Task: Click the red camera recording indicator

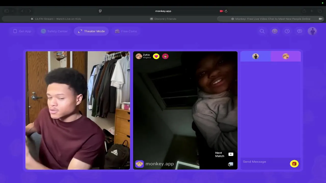Action: pos(221,11)
